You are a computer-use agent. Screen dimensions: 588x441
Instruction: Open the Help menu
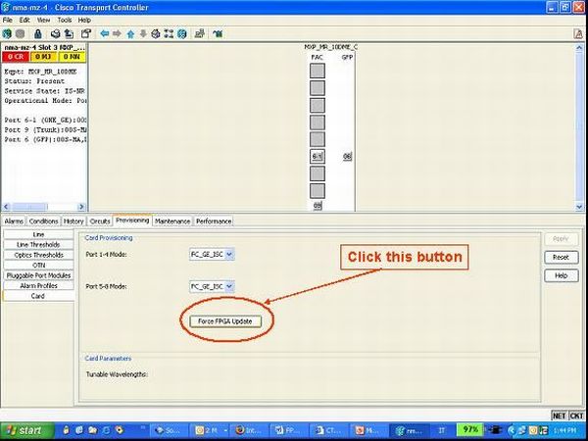84,20
